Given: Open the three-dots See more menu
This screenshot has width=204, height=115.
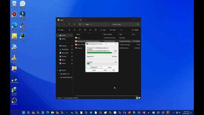Looking at the screenshot, I should point(121,30).
